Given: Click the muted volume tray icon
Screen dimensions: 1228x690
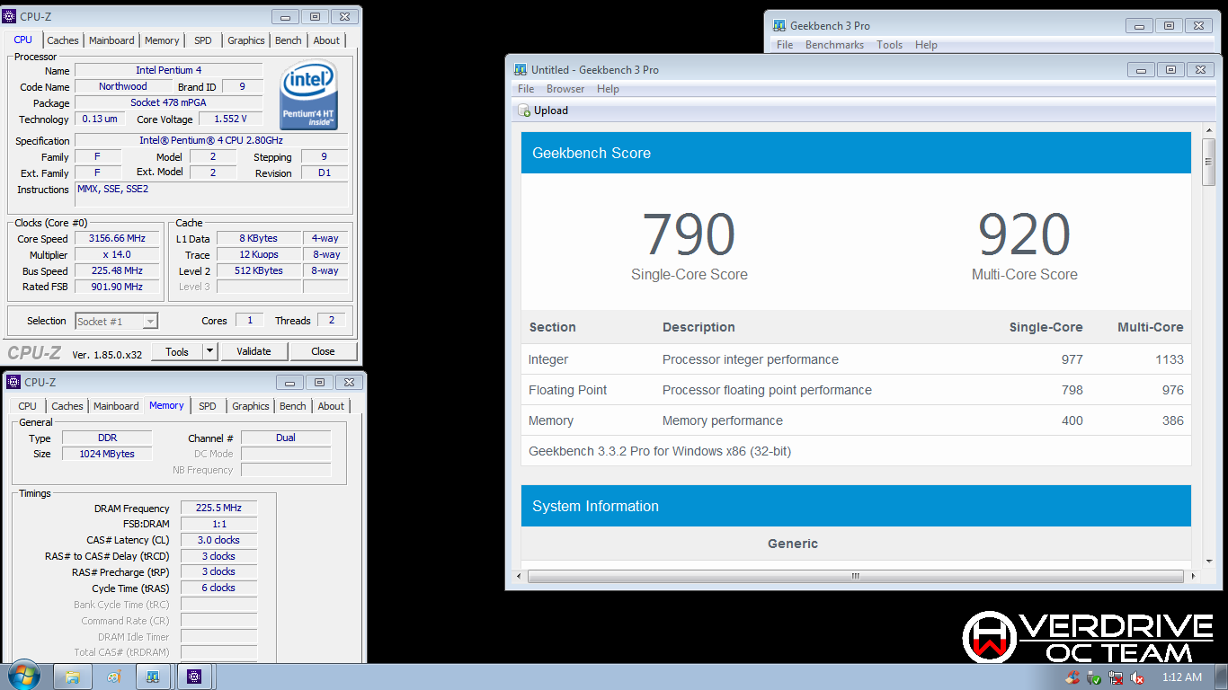Looking at the screenshot, I should (x=1136, y=677).
